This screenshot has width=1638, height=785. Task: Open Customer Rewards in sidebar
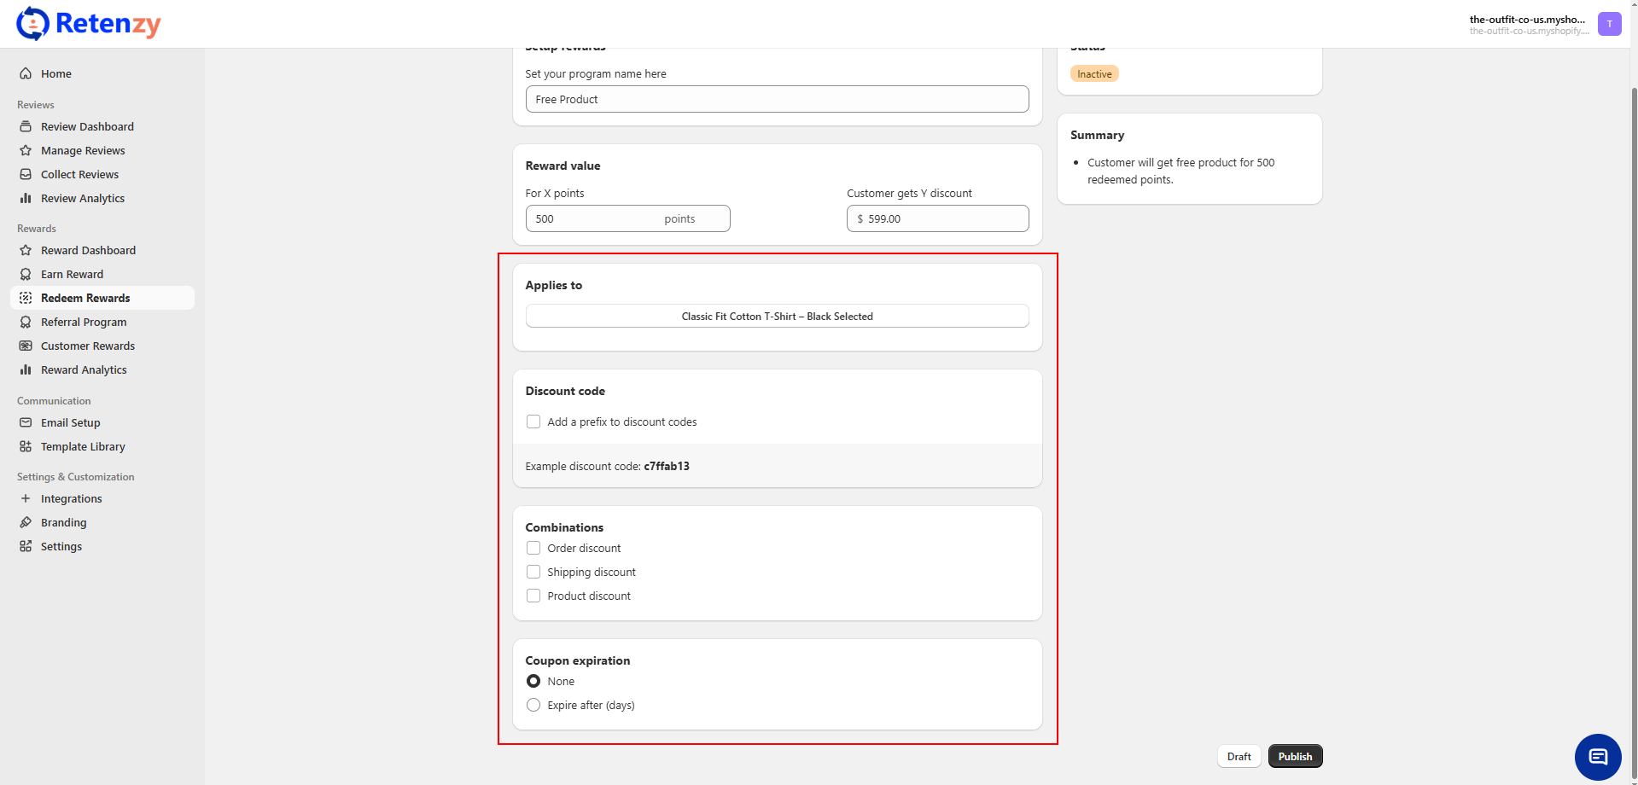tap(88, 346)
